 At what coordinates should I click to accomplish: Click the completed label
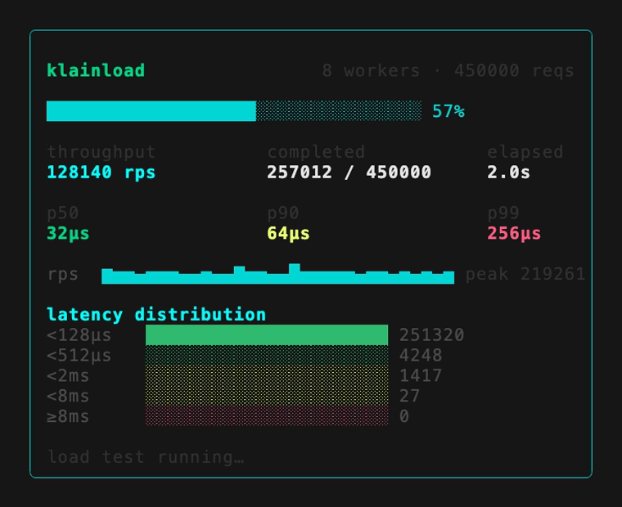coord(316,152)
